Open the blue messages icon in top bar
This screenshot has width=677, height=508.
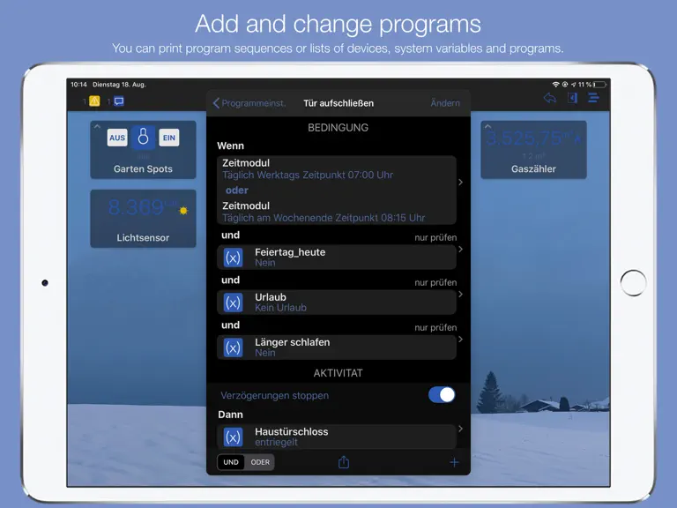(119, 101)
